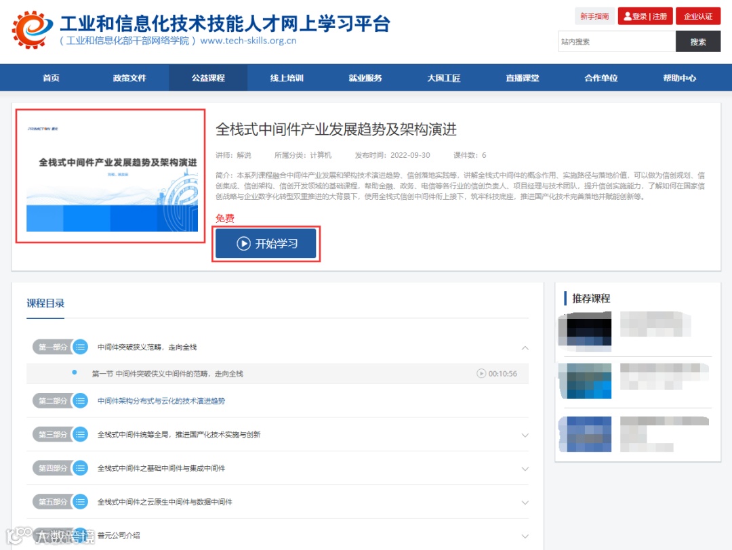Click the 发布时间: 2022-09-30 text
Screen dimensions: 732x550
coord(392,155)
